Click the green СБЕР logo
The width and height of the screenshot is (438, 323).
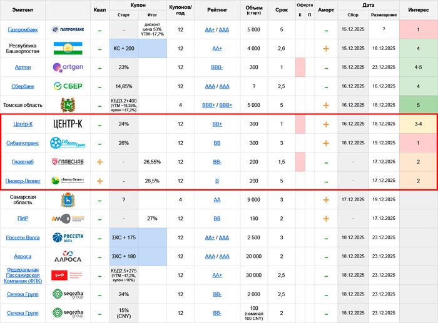click(x=68, y=86)
